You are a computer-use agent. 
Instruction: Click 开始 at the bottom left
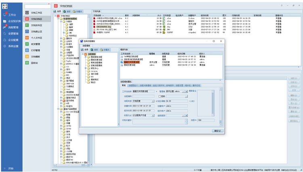pos(11,168)
